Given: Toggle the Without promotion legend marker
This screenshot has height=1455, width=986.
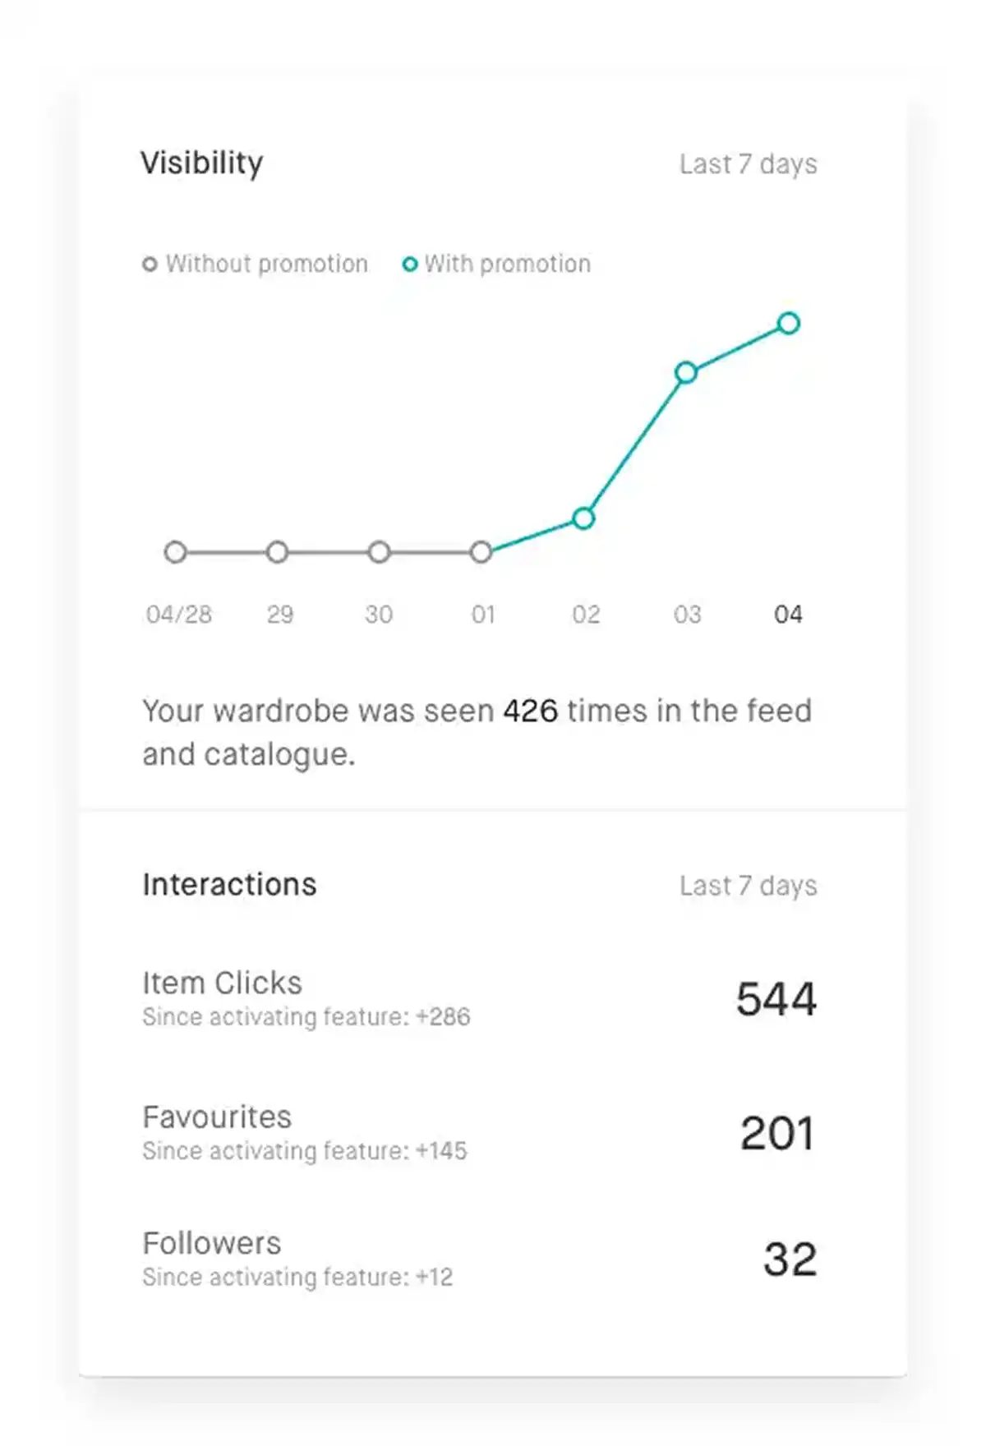Looking at the screenshot, I should 150,264.
